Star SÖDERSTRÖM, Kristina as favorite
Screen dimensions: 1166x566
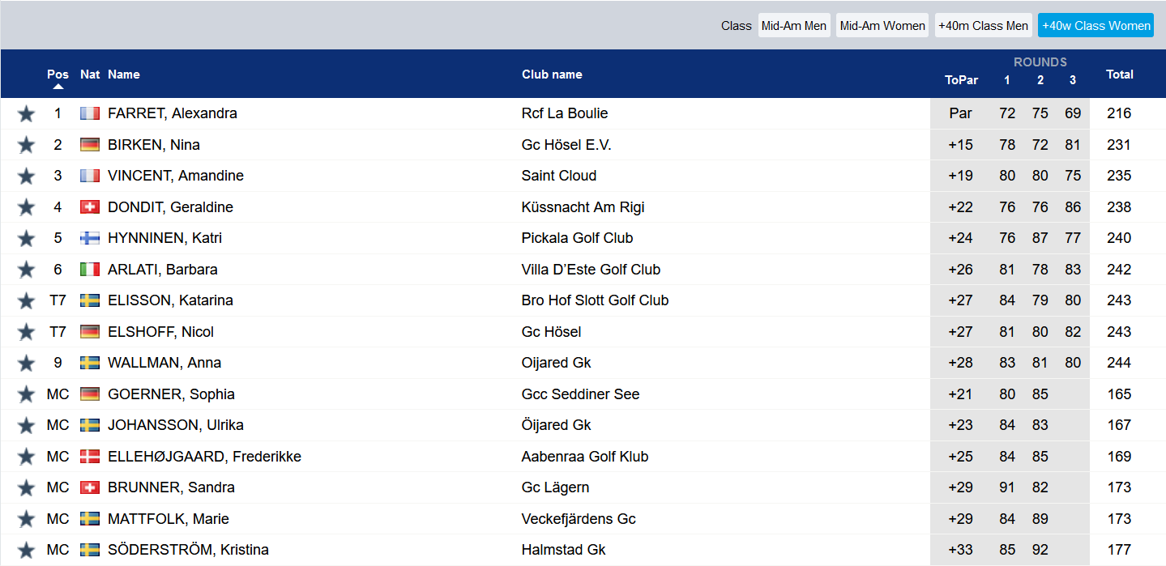[x=26, y=551]
